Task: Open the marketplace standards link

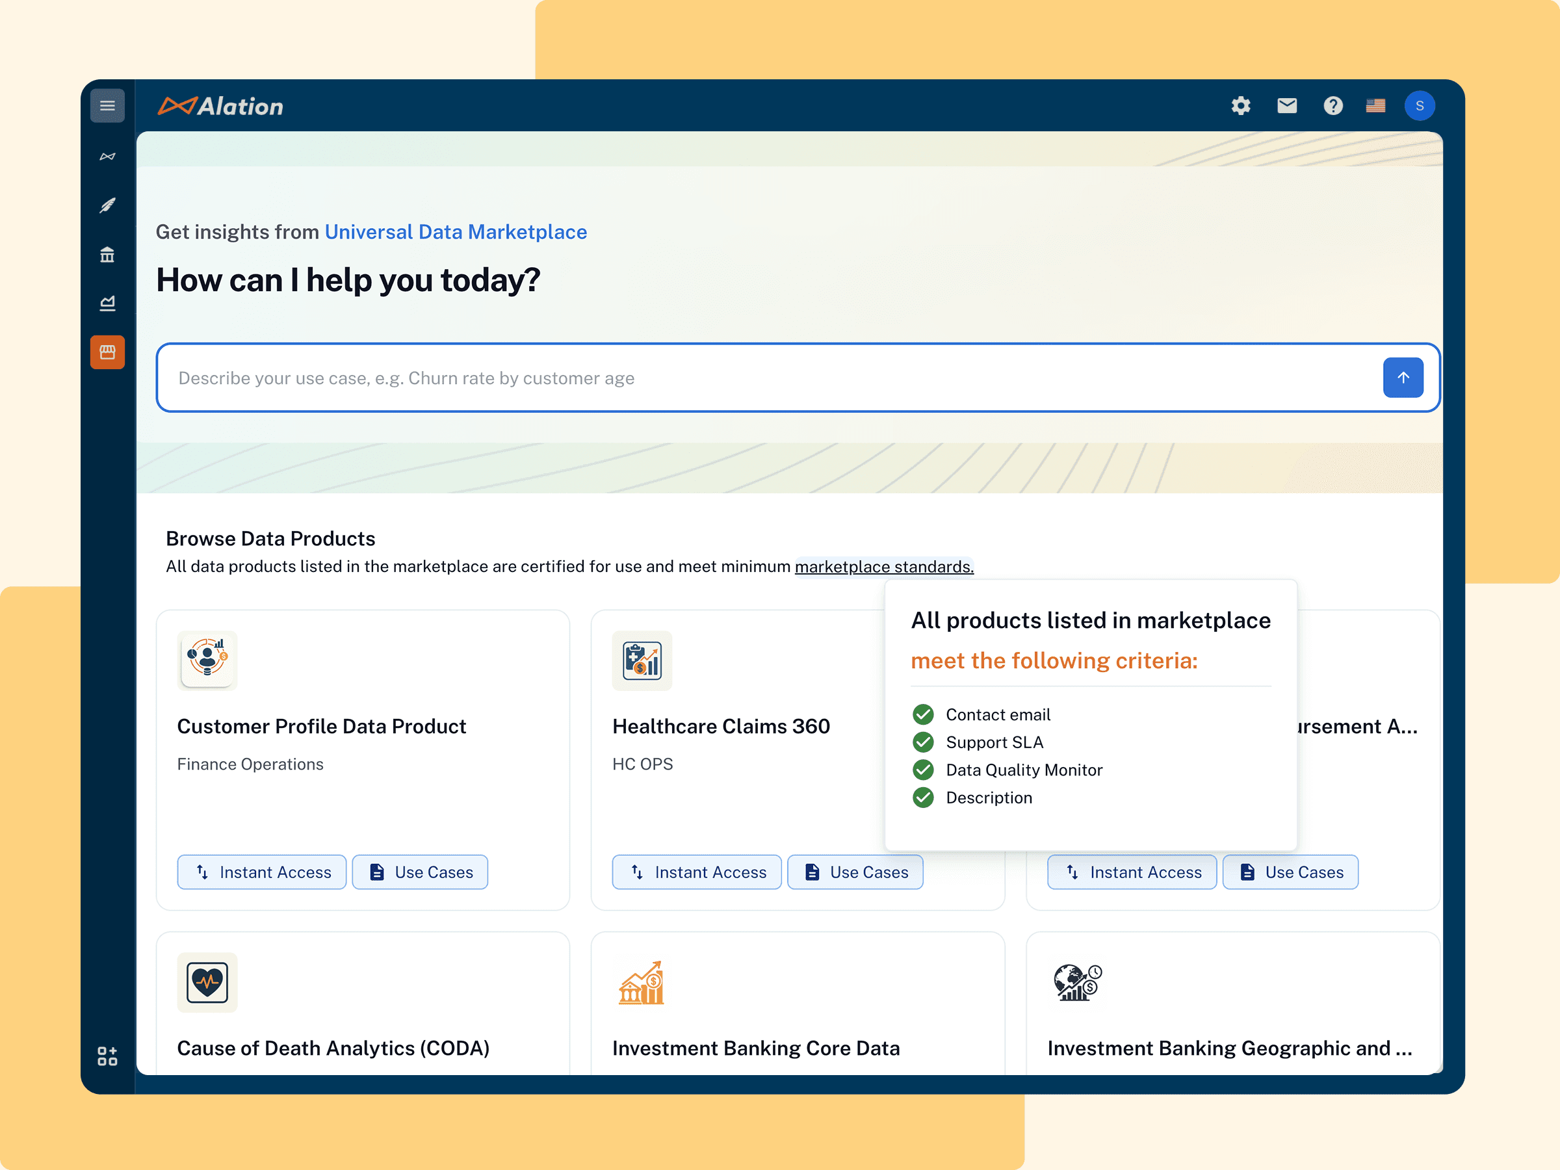Action: [x=883, y=566]
